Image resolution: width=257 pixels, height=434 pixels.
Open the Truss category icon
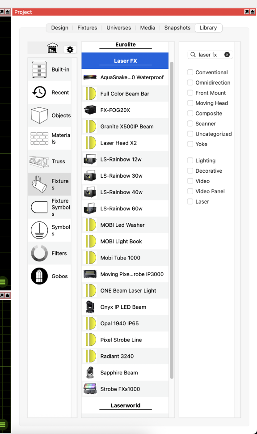coord(39,162)
